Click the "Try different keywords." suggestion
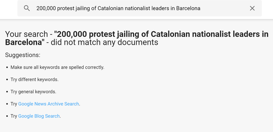Screen dimensions: 273x132 (x=34, y=79)
